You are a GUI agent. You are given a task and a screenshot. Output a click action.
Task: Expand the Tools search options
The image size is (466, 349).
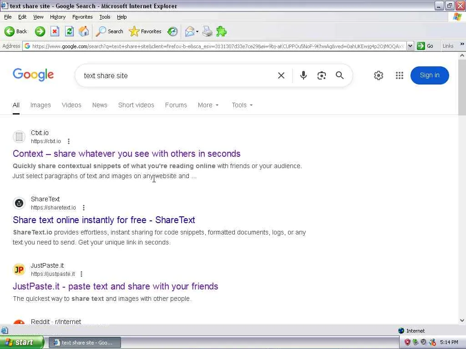(x=242, y=105)
